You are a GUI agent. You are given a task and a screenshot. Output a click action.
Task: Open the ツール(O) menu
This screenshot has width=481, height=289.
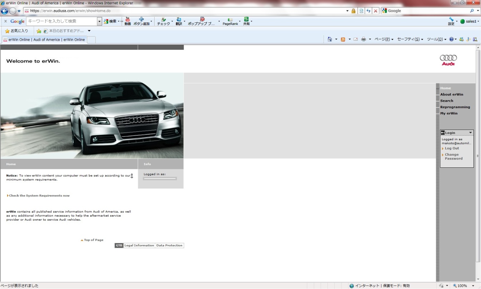[x=437, y=39]
